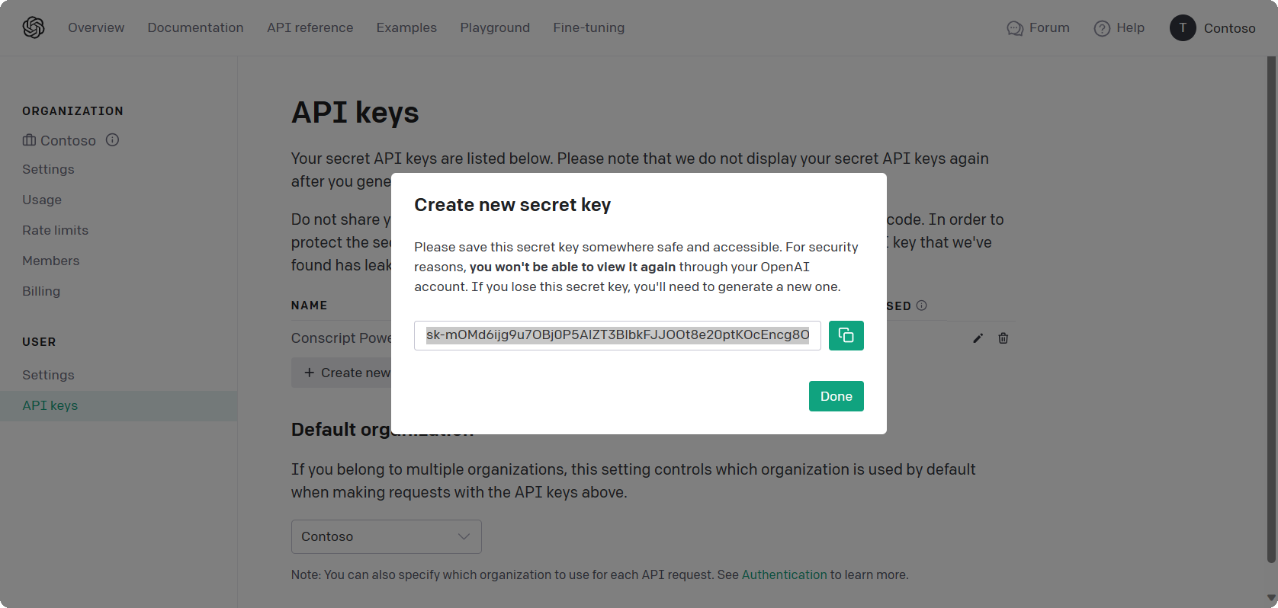Click the info icon beside Contoso organization

(112, 140)
